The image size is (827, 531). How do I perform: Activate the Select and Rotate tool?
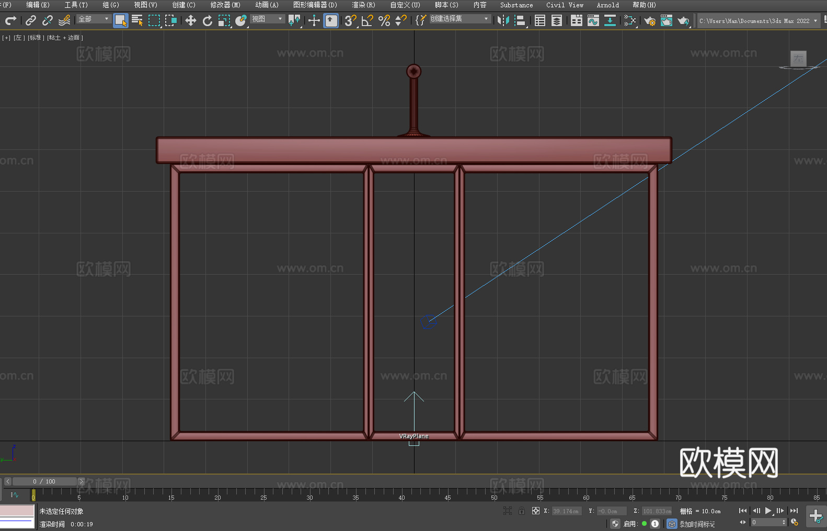coord(208,20)
